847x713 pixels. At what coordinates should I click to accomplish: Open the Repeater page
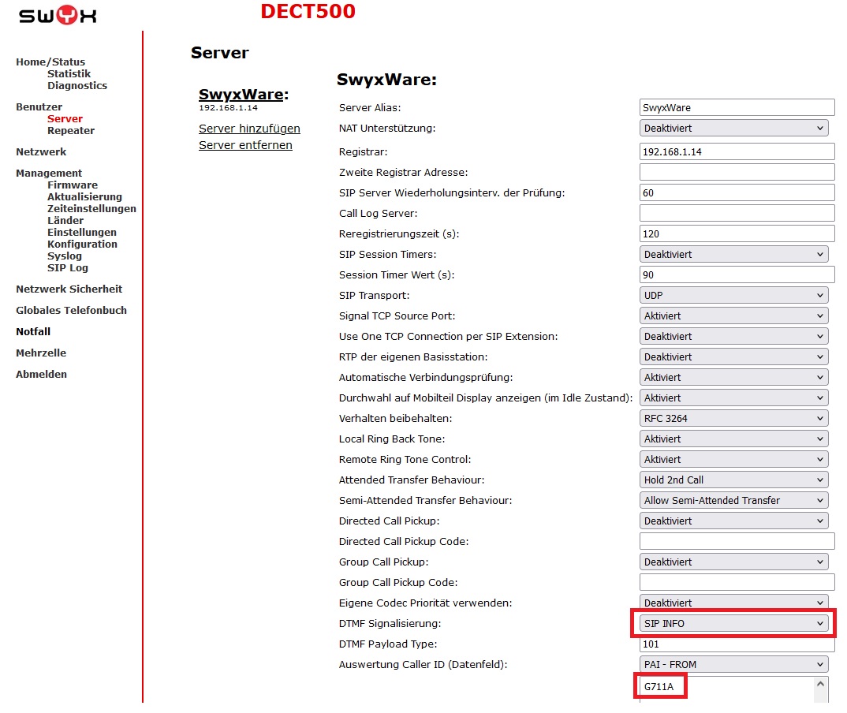click(x=71, y=131)
